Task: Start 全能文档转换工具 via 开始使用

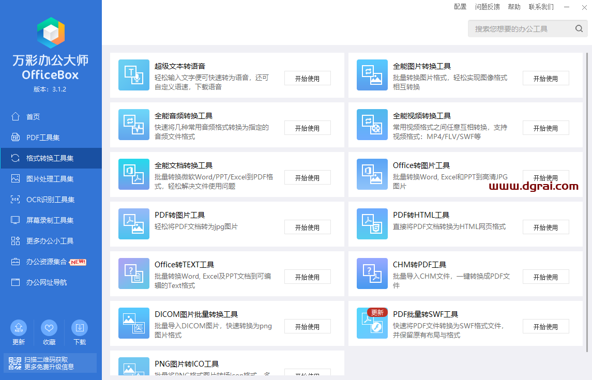Action: 307,178
